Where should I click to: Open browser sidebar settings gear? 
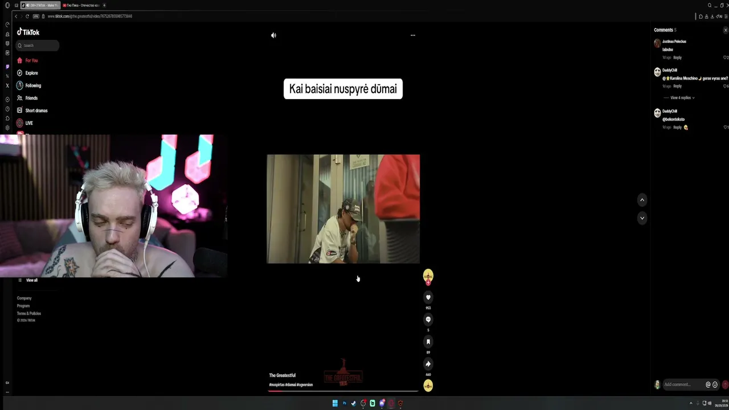click(7, 128)
